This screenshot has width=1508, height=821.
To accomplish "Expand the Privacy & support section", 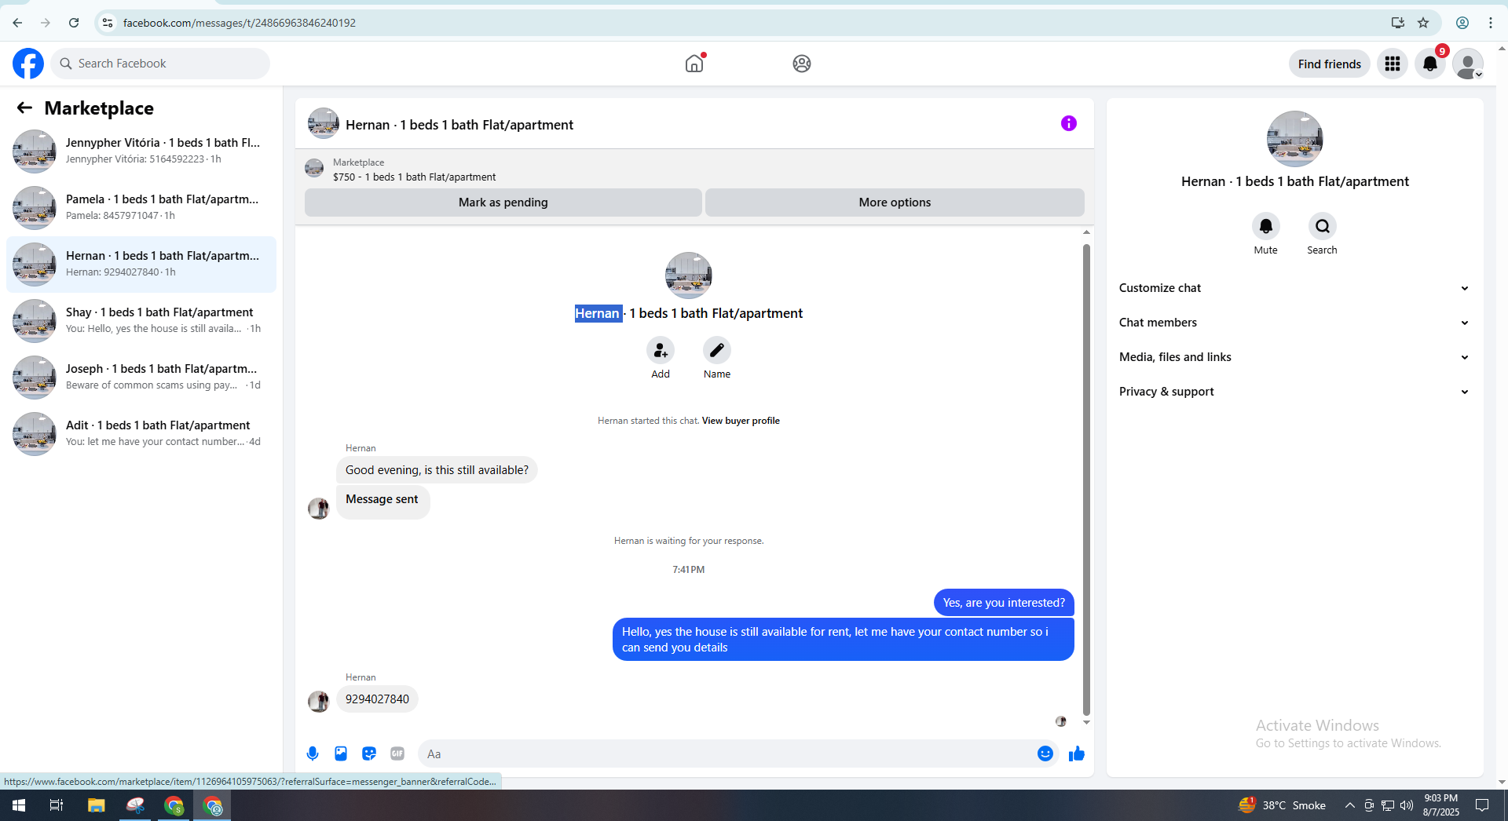I will 1294,392.
